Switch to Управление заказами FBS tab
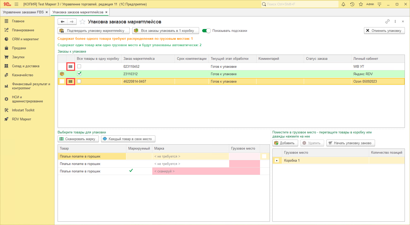Screen dimensions: 410x225 (x=23, y=12)
